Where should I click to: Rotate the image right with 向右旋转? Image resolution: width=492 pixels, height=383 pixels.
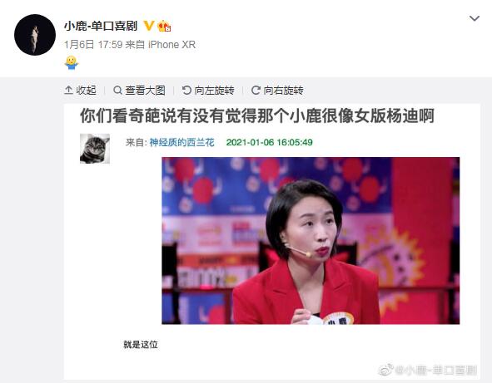tap(277, 91)
